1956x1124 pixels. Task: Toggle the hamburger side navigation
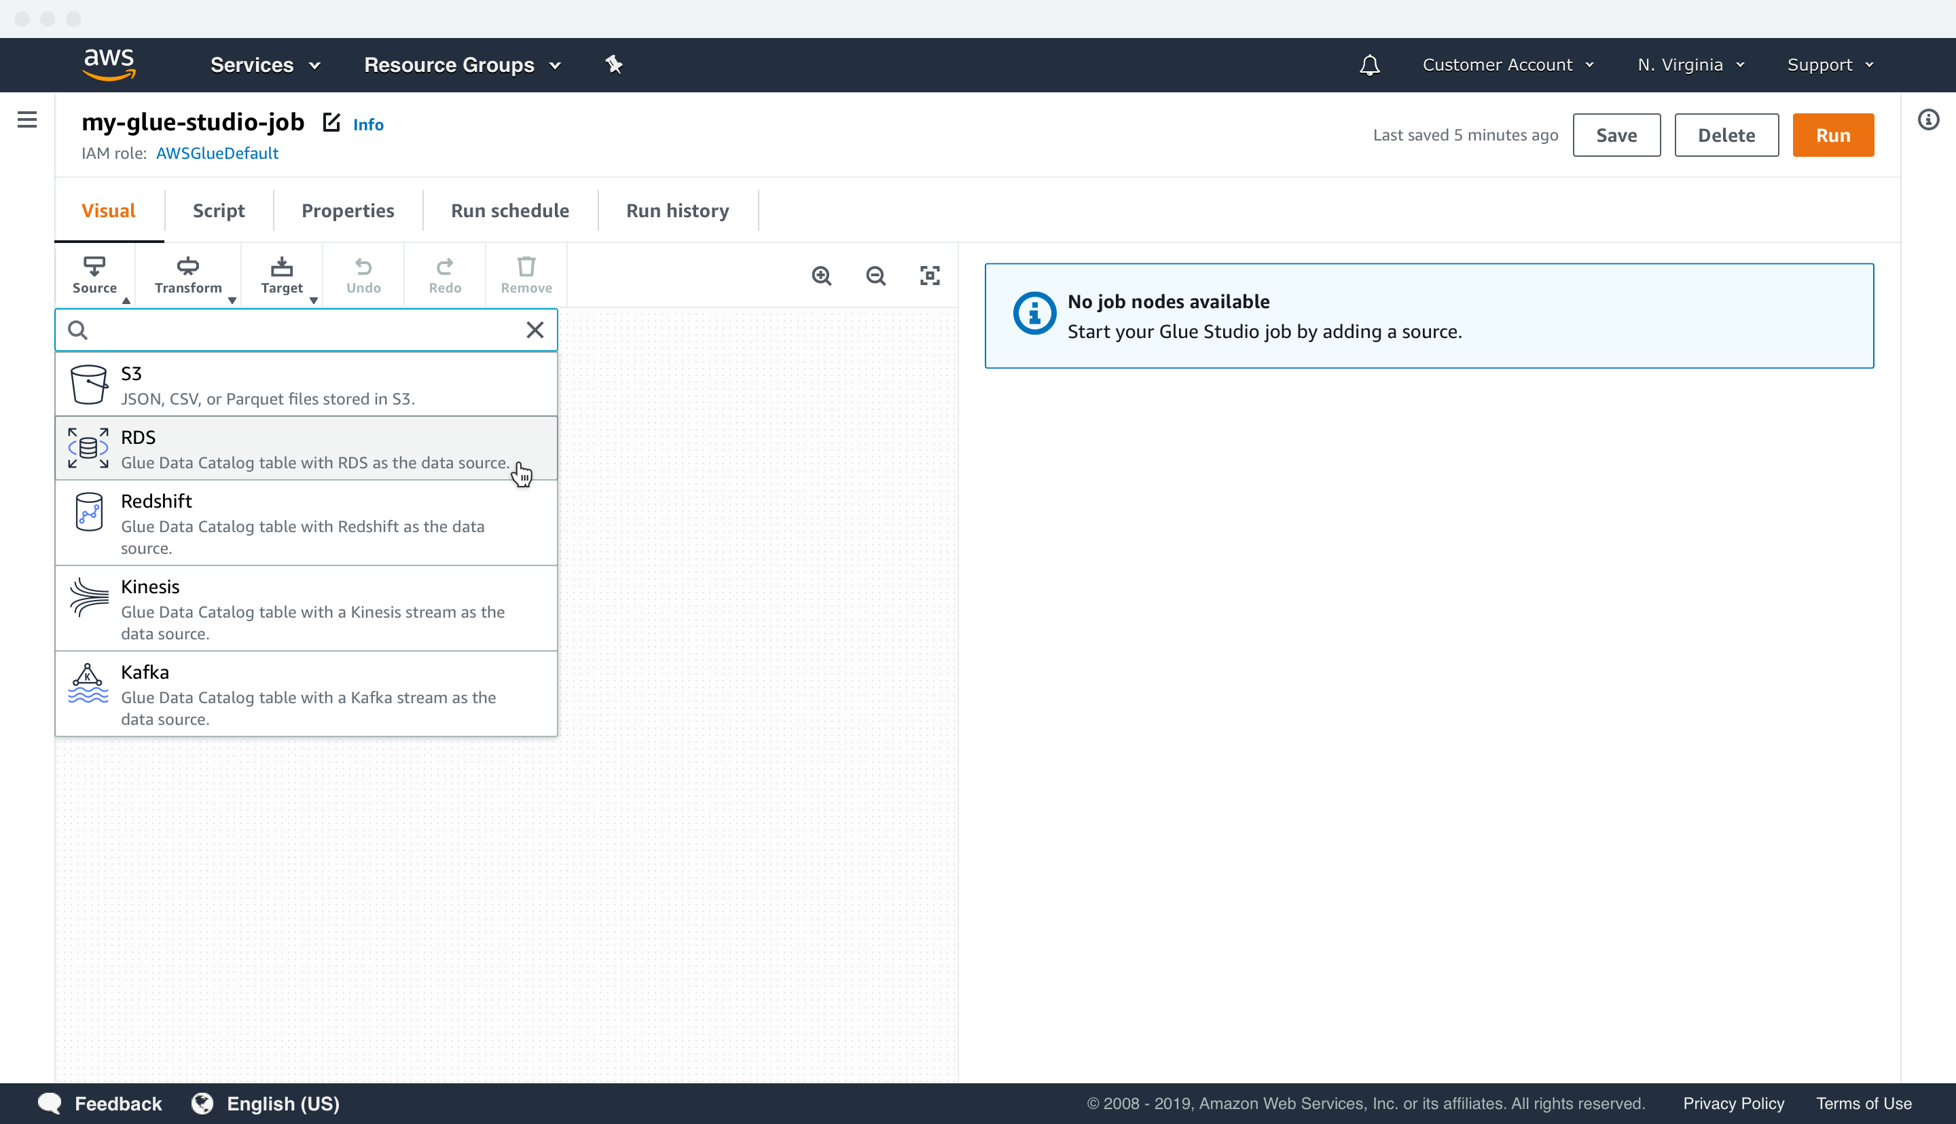(x=27, y=119)
